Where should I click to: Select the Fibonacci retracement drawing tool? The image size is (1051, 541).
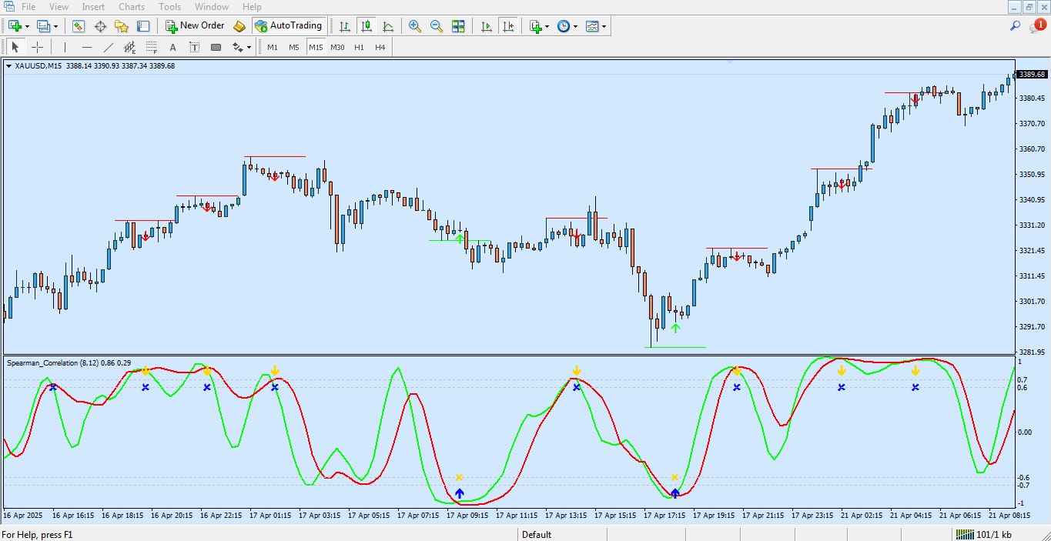(151, 47)
